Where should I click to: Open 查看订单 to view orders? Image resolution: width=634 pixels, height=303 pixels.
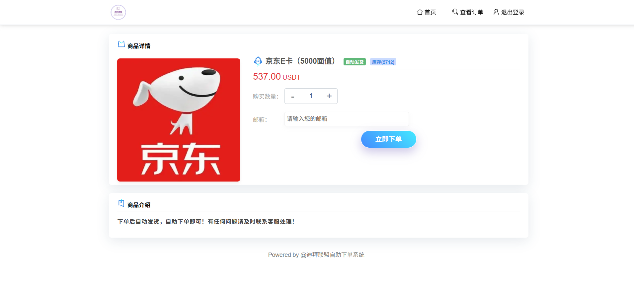coord(468,12)
